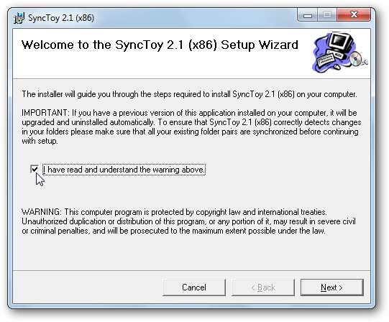This screenshot has width=389, height=322.
Task: Go to the Next setup step
Action: pos(331,287)
